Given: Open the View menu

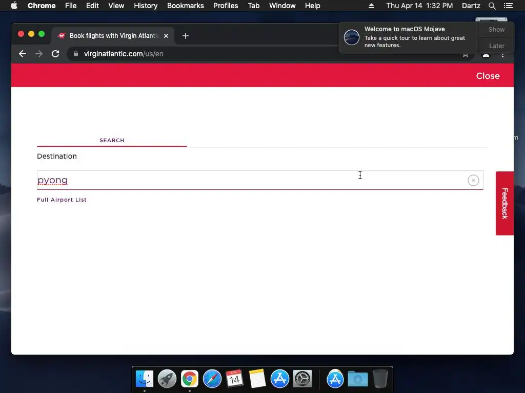Looking at the screenshot, I should [x=116, y=6].
